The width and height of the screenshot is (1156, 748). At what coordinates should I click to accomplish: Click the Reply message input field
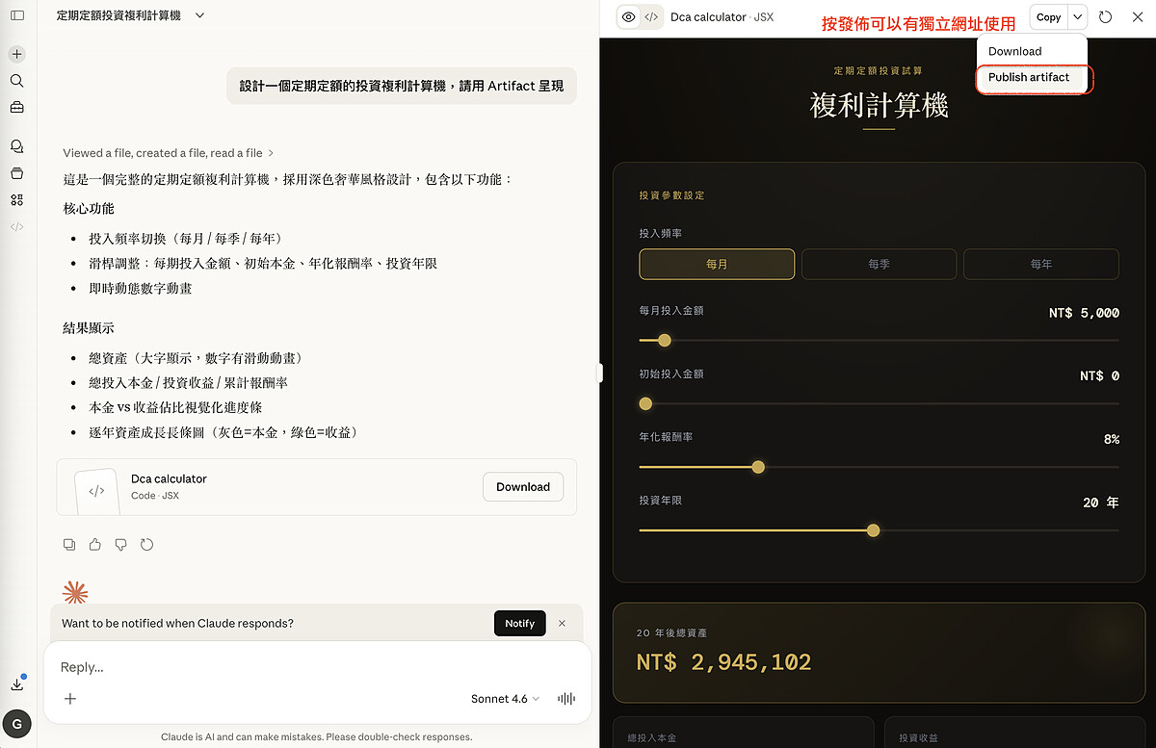[289, 666]
